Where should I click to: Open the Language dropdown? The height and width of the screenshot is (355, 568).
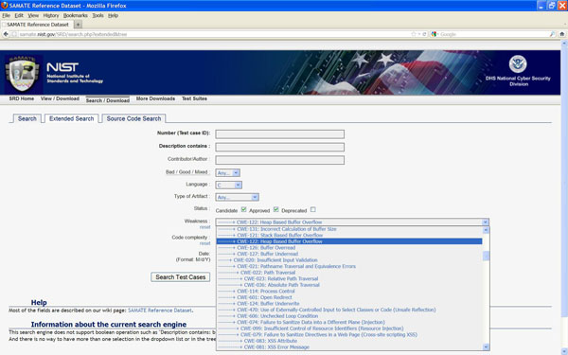pos(228,186)
